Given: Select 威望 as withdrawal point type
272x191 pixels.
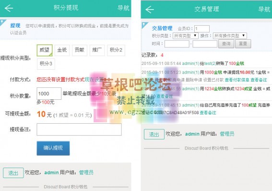Looking at the screenshot, I should [45, 50].
